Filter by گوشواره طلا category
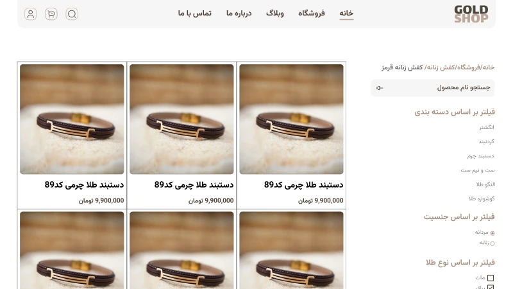Viewport: 513px width, 289px height. [x=482, y=198]
